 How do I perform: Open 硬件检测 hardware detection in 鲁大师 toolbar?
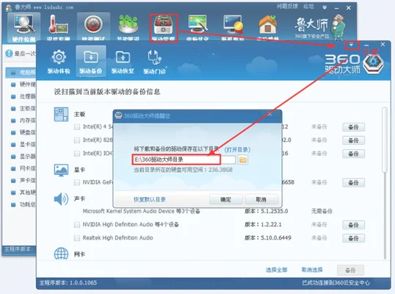pyautogui.click(x=23, y=28)
